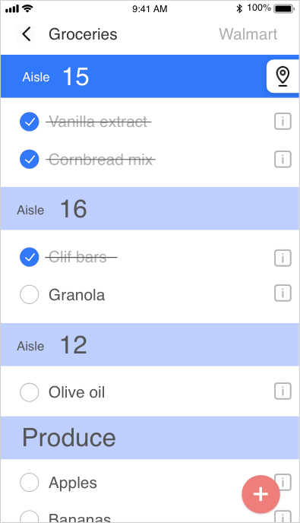
Task: Tap the red plus add button
Action: pyautogui.click(x=261, y=494)
